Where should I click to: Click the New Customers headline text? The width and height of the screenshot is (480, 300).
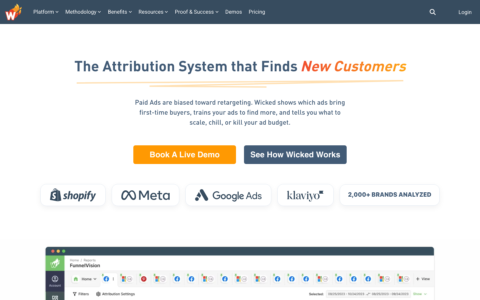(354, 66)
